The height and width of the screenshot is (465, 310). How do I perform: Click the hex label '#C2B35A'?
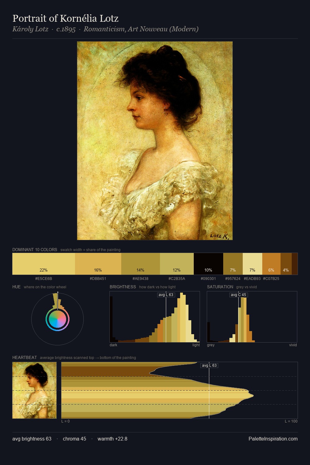177,279
